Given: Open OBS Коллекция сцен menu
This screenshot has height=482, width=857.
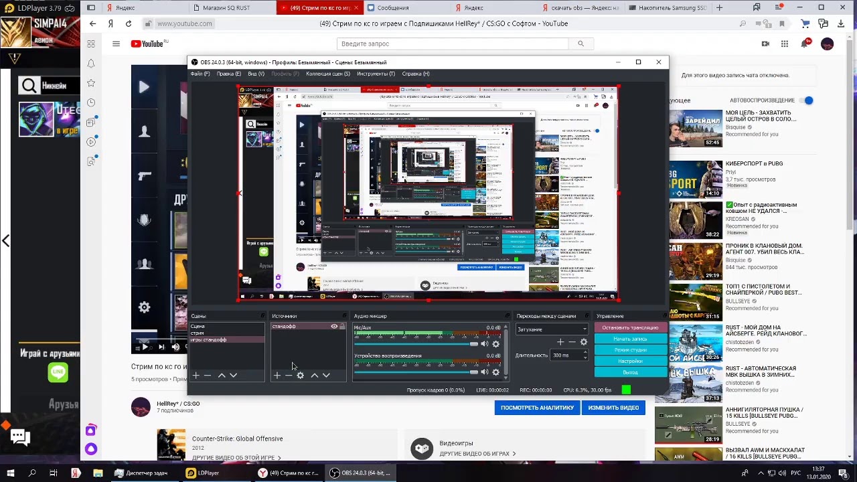Looking at the screenshot, I should [328, 74].
